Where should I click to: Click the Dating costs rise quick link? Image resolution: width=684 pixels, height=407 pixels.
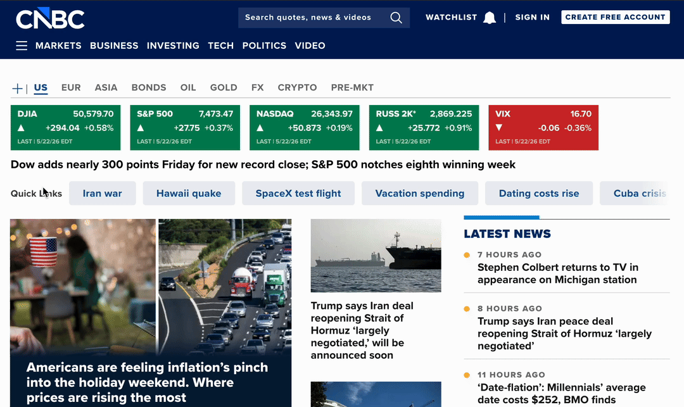coord(539,193)
